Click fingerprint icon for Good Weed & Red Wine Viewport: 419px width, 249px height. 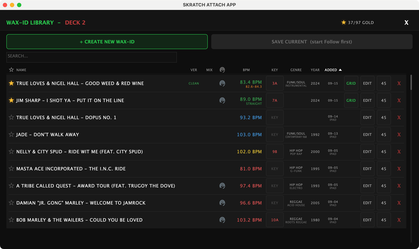click(222, 83)
